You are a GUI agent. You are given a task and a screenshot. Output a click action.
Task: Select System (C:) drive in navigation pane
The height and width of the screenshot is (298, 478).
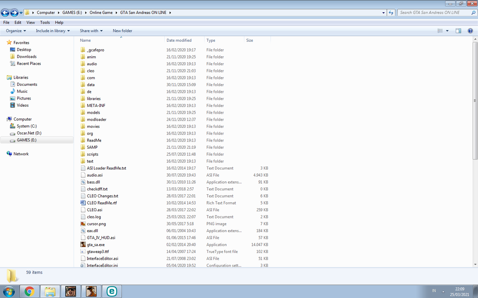(x=27, y=126)
